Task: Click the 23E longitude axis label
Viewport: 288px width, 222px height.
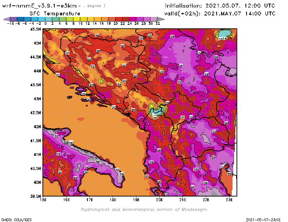Action: pos(229,200)
